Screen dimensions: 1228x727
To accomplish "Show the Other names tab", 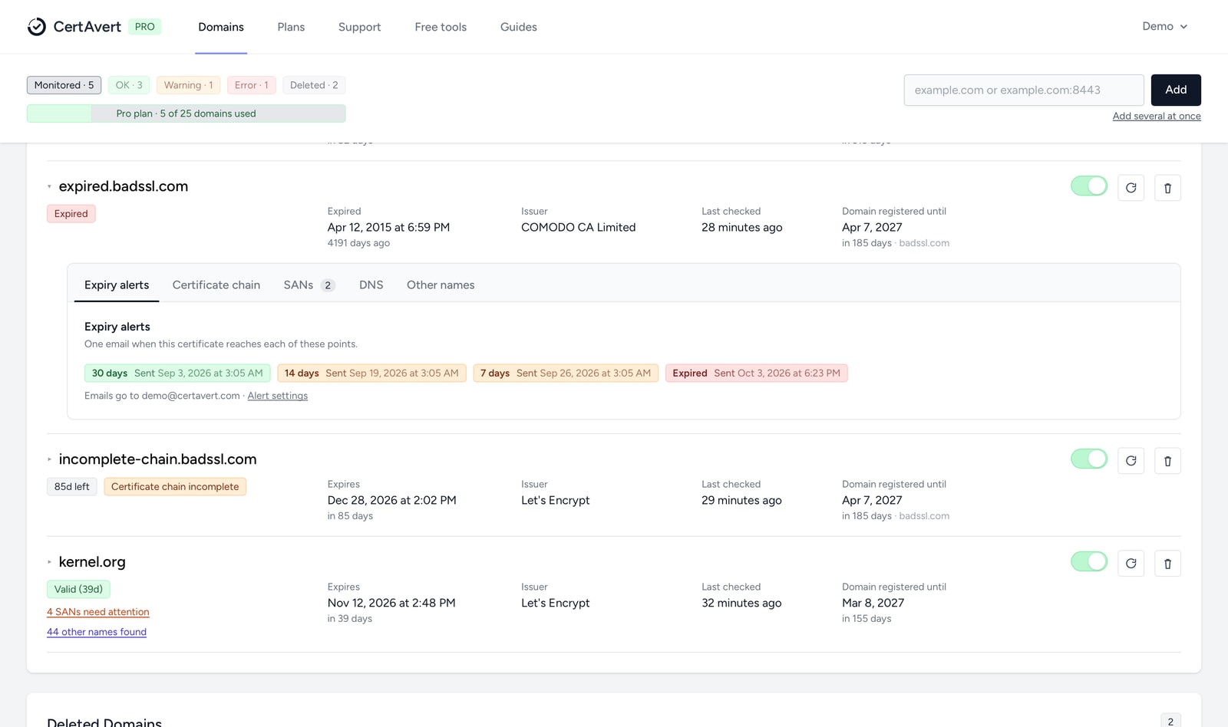I will [x=441, y=285].
